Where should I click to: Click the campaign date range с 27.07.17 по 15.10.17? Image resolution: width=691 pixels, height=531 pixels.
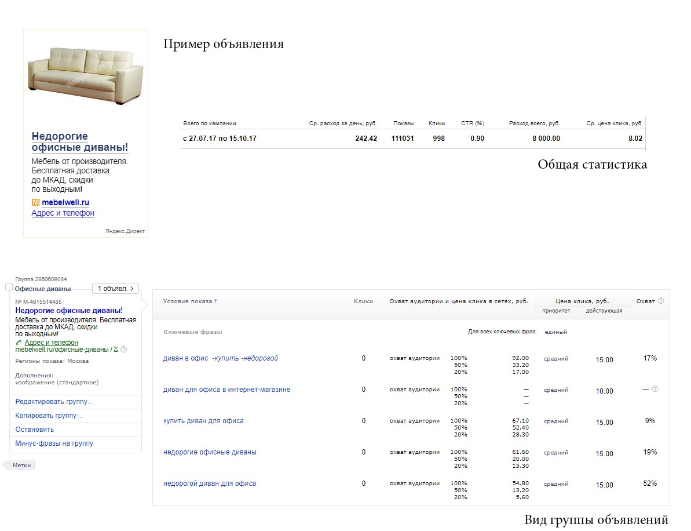220,139
